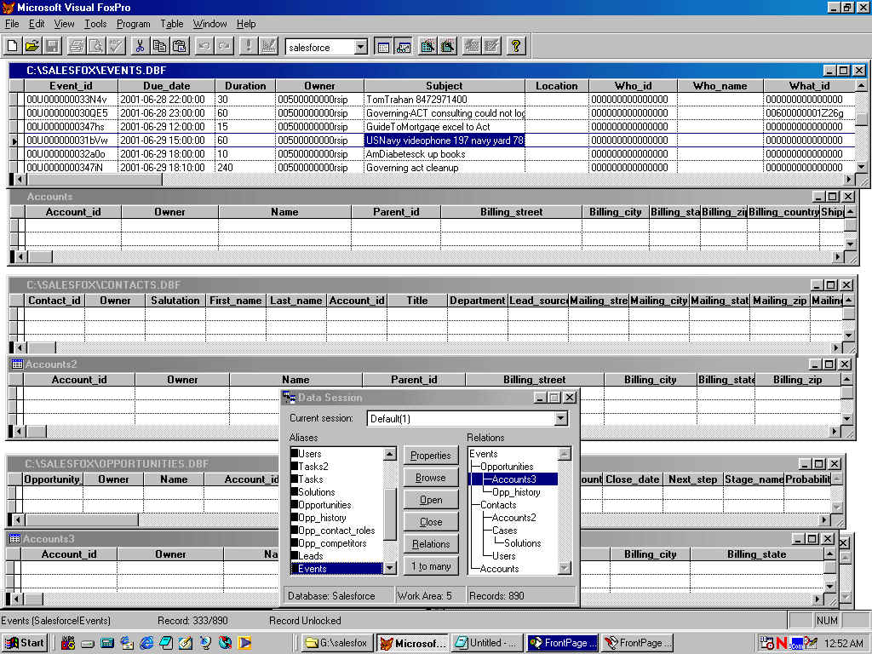Screen dimensions: 872x654
Task: Open the File menu
Action: pyautogui.click(x=12, y=24)
